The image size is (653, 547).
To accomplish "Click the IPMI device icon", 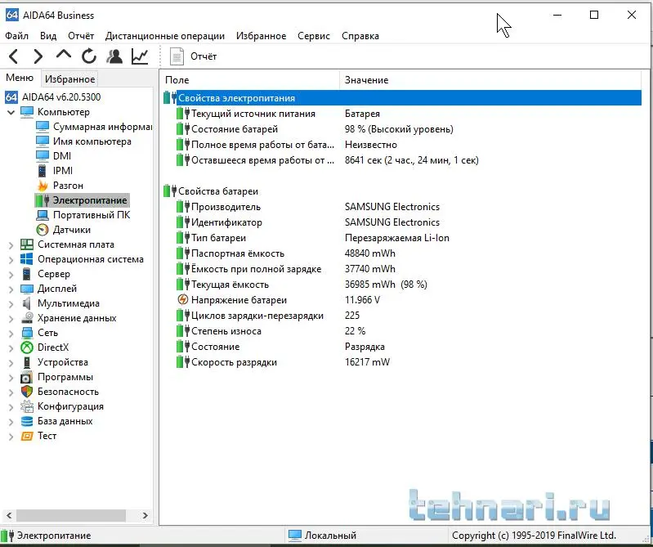I will click(42, 171).
